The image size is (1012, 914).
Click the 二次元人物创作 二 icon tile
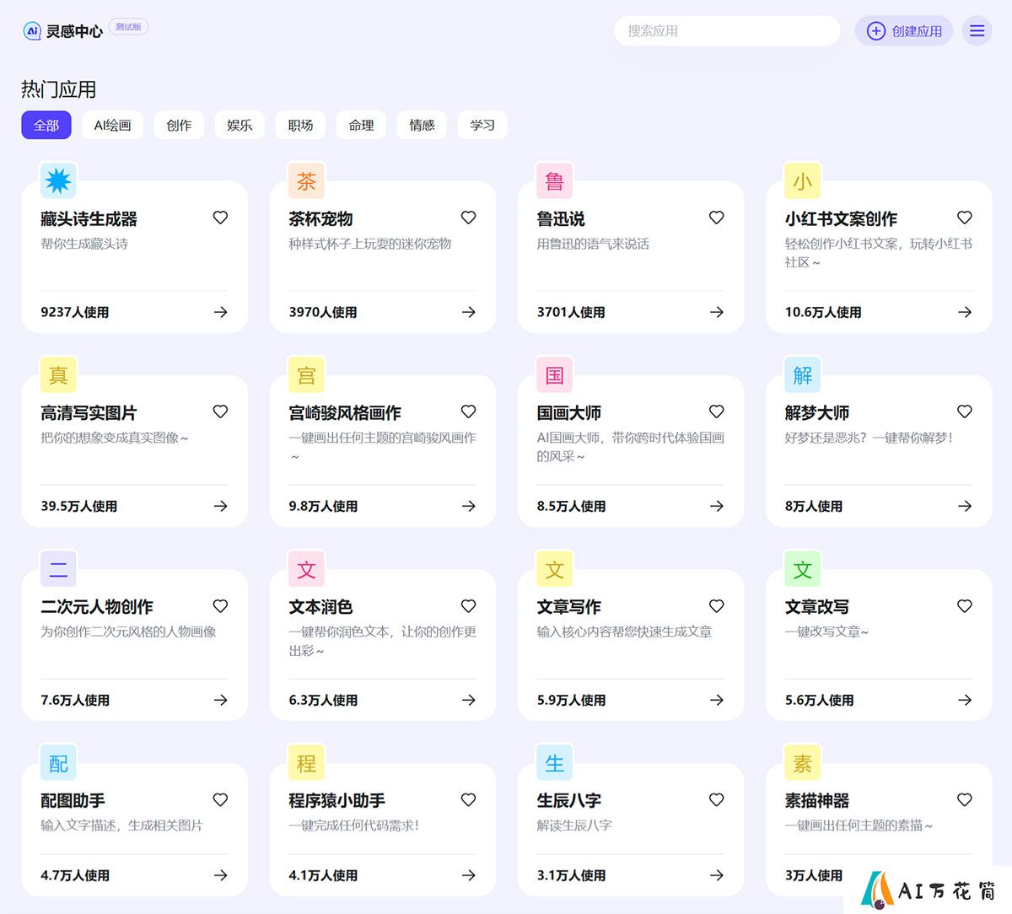click(58, 569)
